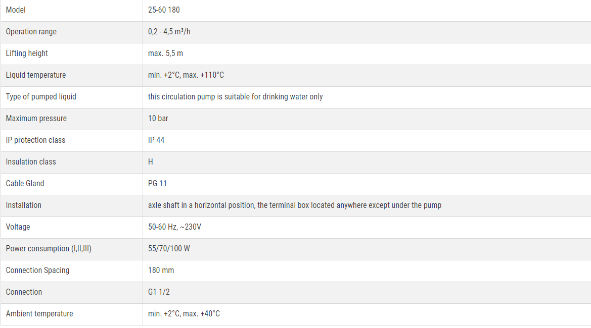
Task: Select the 0,2 - 4,5 m³/h value
Action: (x=169, y=32)
